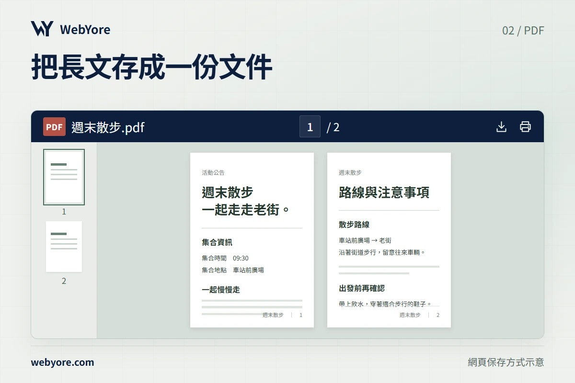Click the 集合地點 車站前廣場 line
Viewport: 575px width, 383px height.
pyautogui.click(x=233, y=270)
